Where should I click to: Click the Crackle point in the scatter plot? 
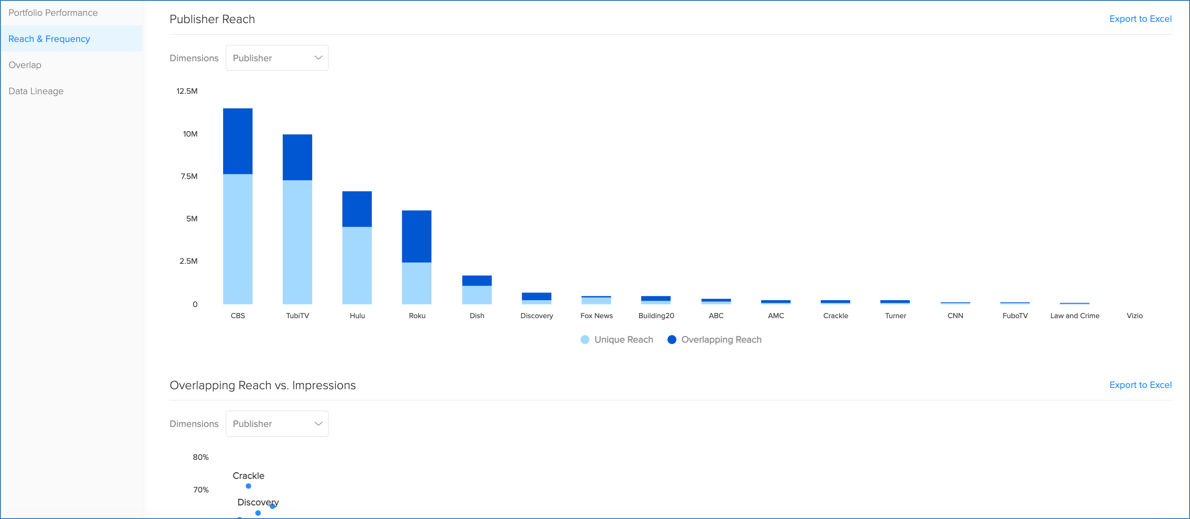click(248, 486)
